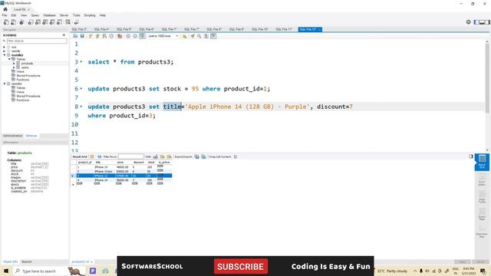Switch to the Administration navigator tab

pos(12,136)
